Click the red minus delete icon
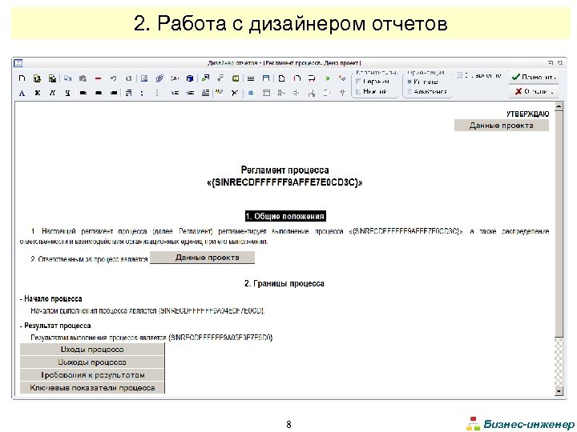 (98, 78)
